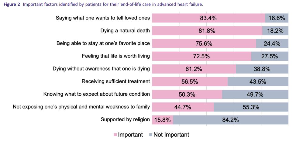The image size is (293, 141).
Task: Click the 'Supported by religion' axis label
Action: pos(125,119)
